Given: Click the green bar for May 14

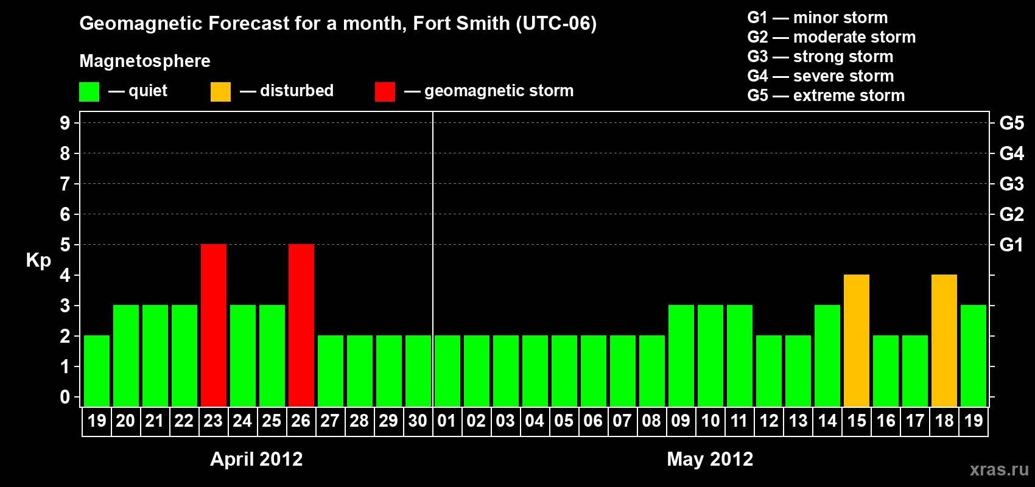Looking at the screenshot, I should (827, 356).
